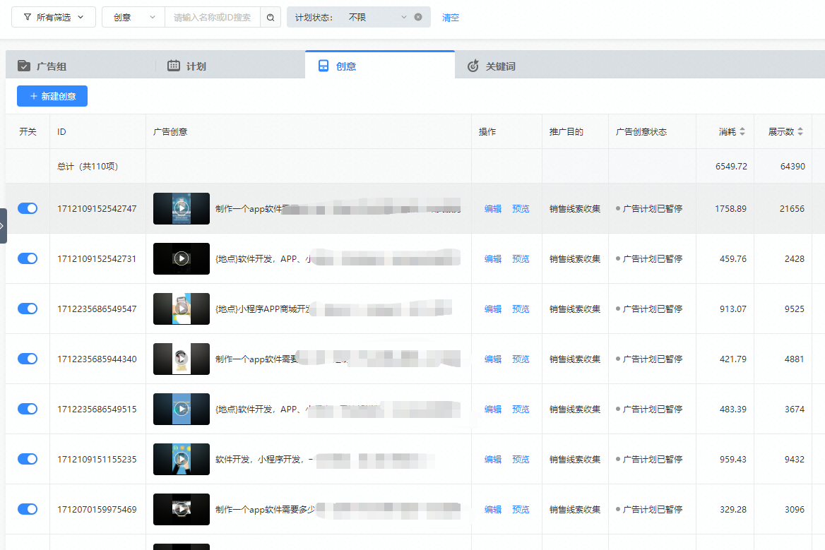The image size is (825, 550).
Task: Play video thumbnail for ID 1712235685944340
Action: [x=182, y=359]
